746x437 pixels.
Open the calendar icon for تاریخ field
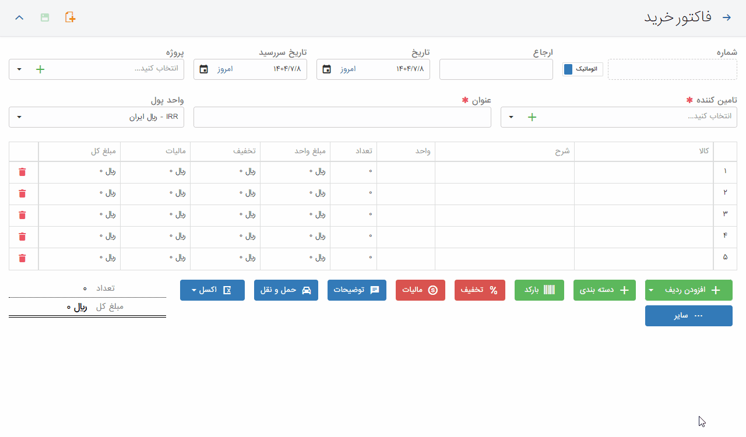point(327,69)
